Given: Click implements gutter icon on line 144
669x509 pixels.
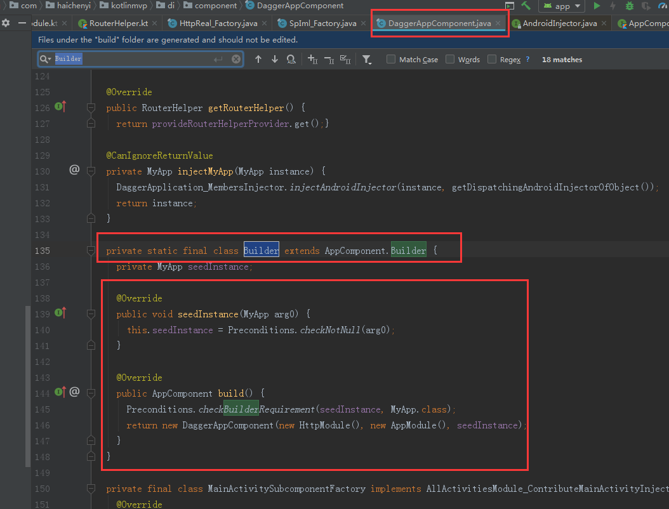Looking at the screenshot, I should (60, 392).
